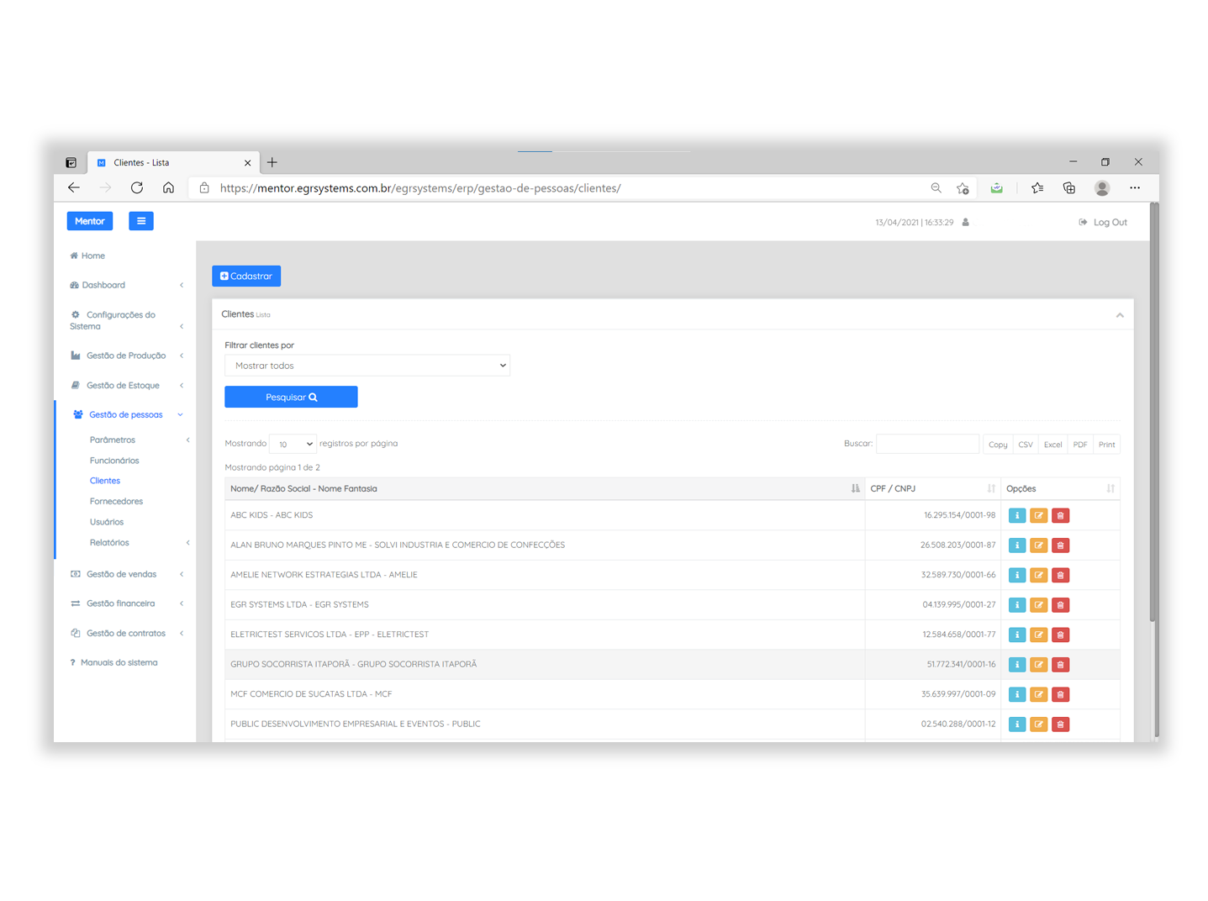This screenshot has height=901, width=1208.
Task: Copy the table using Copy button
Action: click(998, 445)
